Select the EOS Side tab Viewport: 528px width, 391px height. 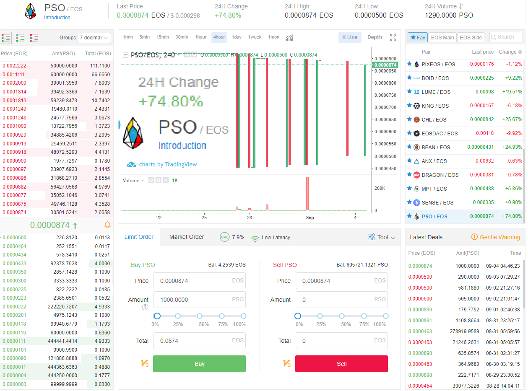[471, 37]
